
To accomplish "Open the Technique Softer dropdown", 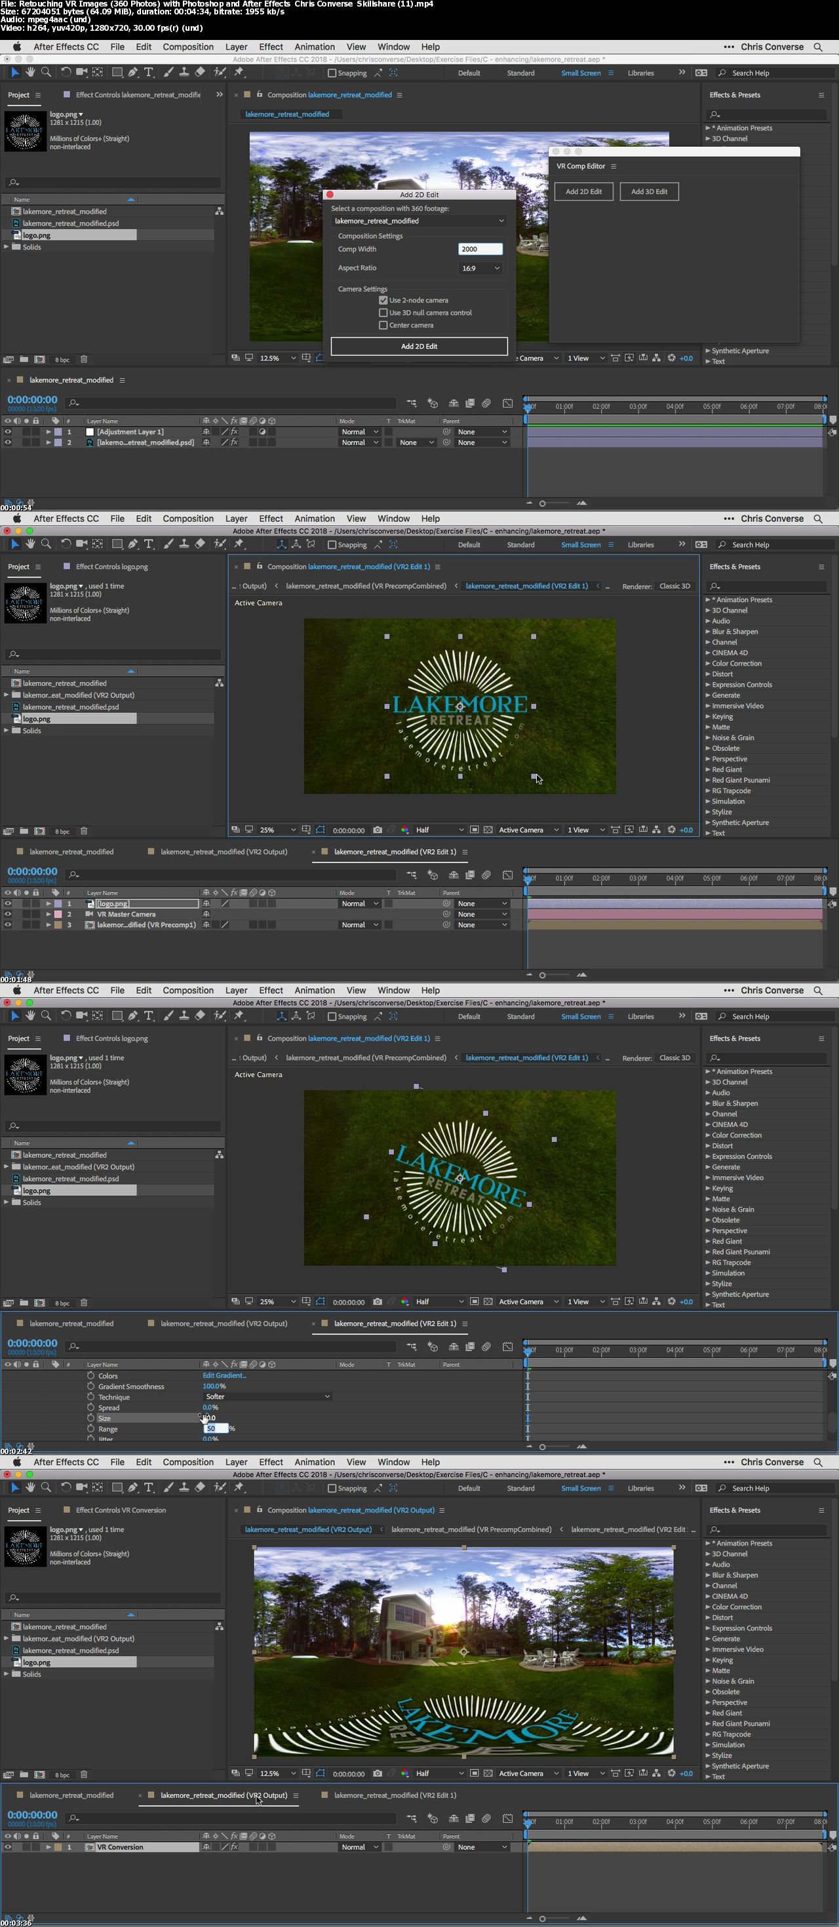I will [x=267, y=1397].
